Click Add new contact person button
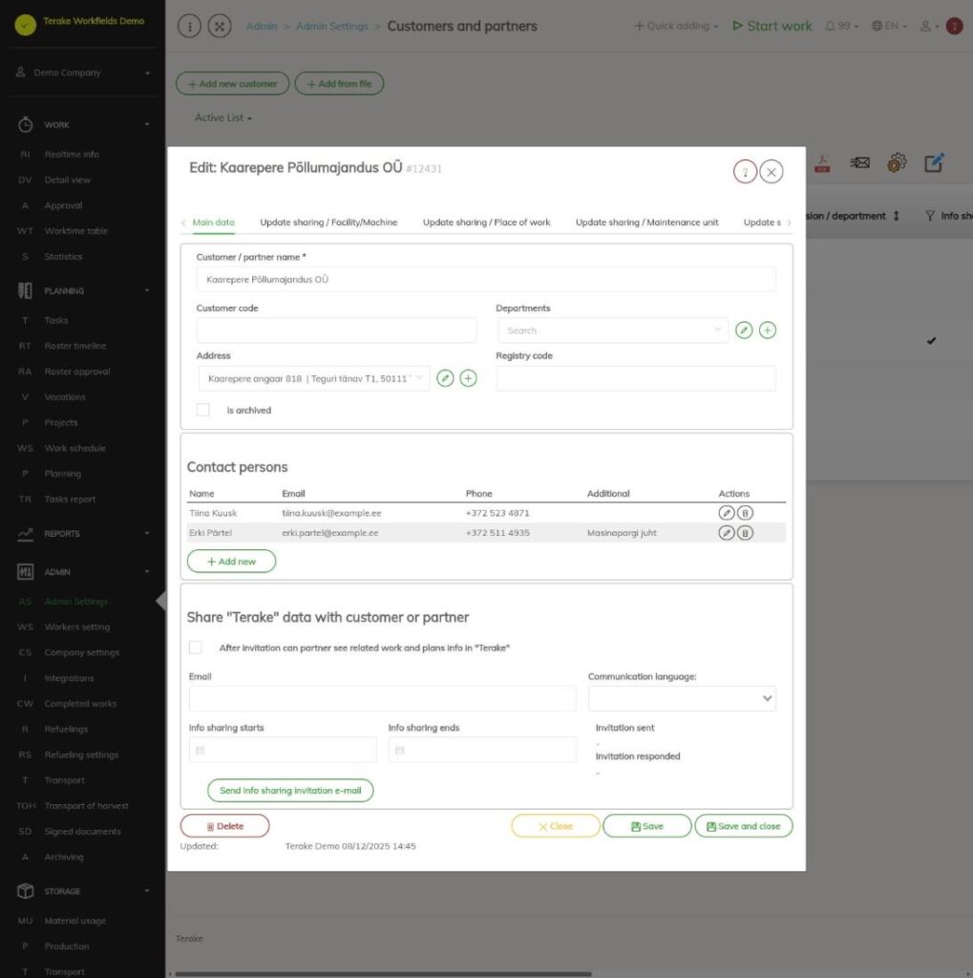Viewport: 973px width, 978px height. (x=231, y=562)
